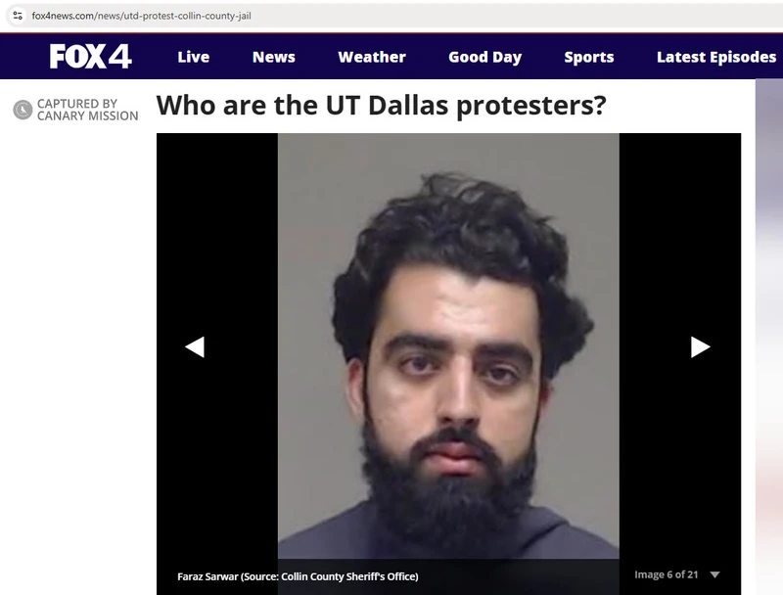Click the Faraz Sarwar caption text
Viewport: 783px width, 595px height.
click(x=298, y=576)
